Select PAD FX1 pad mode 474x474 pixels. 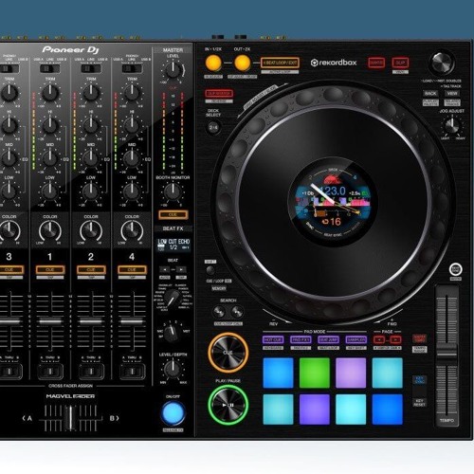click(x=301, y=339)
